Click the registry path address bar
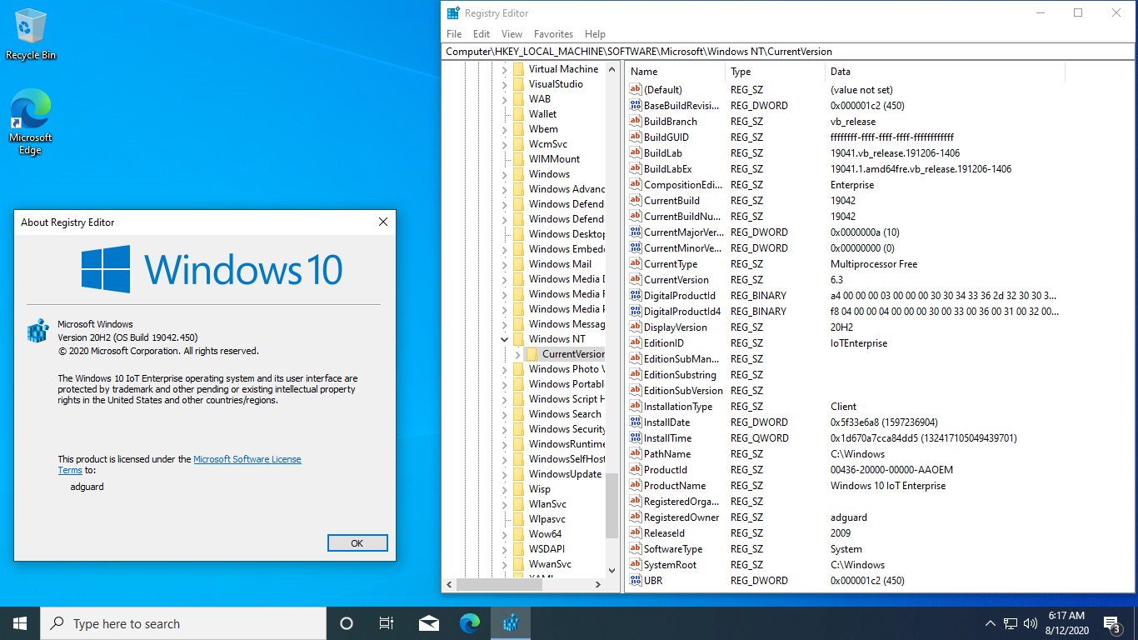This screenshot has height=640, width=1138. click(x=788, y=52)
